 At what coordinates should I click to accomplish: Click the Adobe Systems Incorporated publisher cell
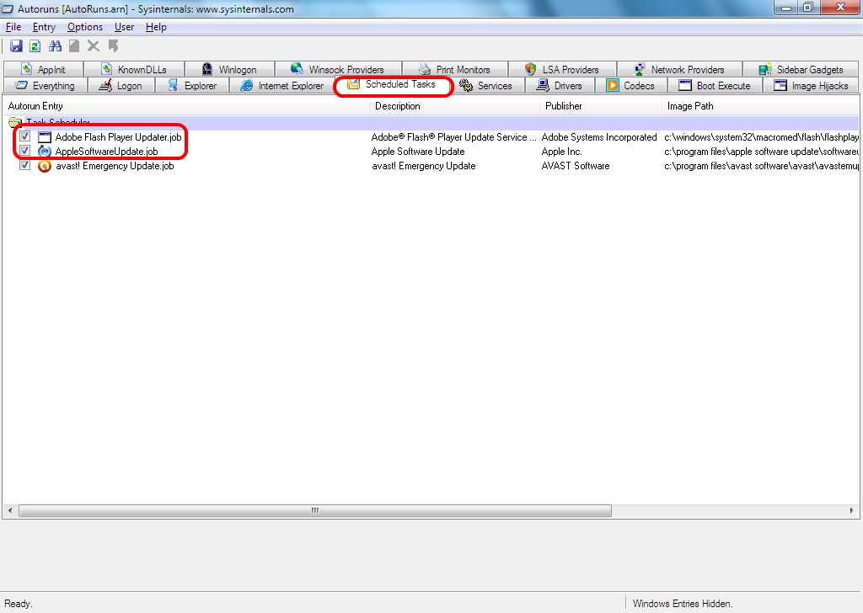[x=599, y=137]
